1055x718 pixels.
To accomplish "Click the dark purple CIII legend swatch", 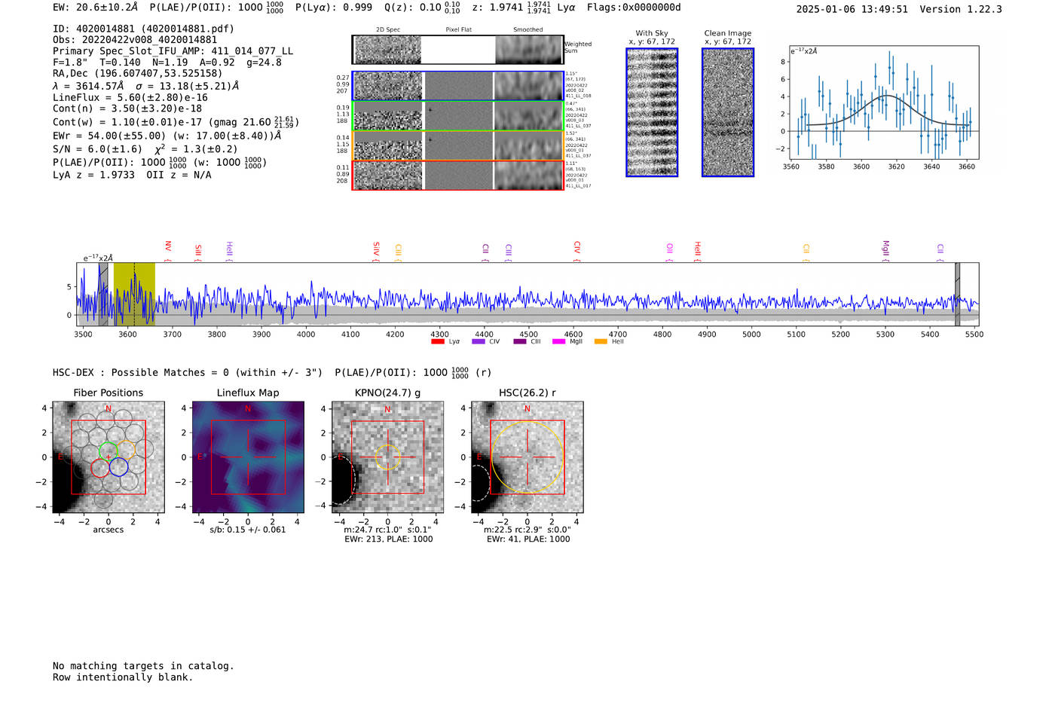I will 520,341.
